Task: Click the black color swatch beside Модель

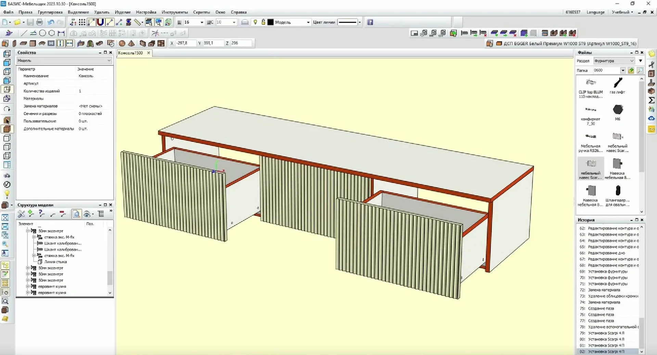Action: pos(270,22)
